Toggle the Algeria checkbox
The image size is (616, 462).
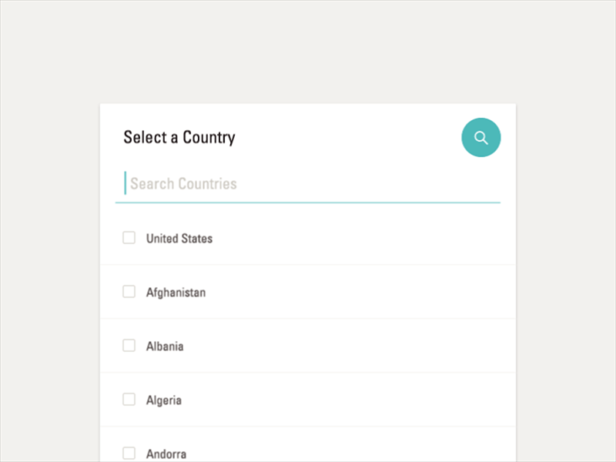coord(129,400)
